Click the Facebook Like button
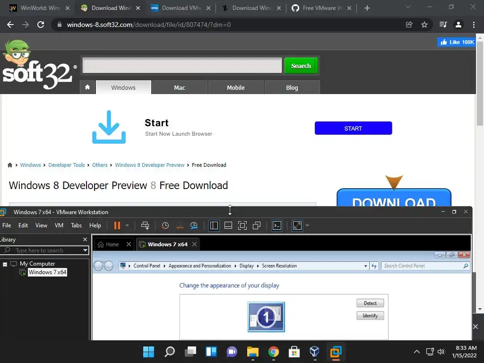 tap(457, 42)
